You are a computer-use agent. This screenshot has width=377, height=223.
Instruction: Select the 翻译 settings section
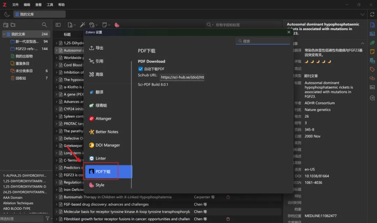[108, 92]
